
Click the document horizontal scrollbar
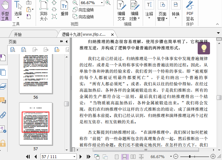click(146, 150)
